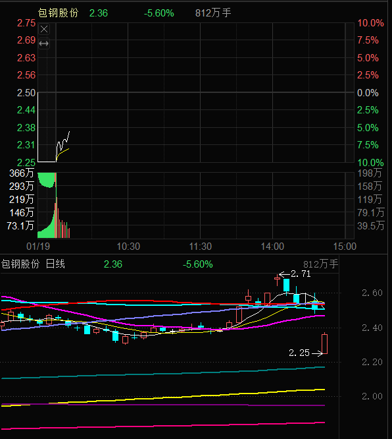
Task: Click the 2.60 daily price axis label
Action: pos(372,293)
